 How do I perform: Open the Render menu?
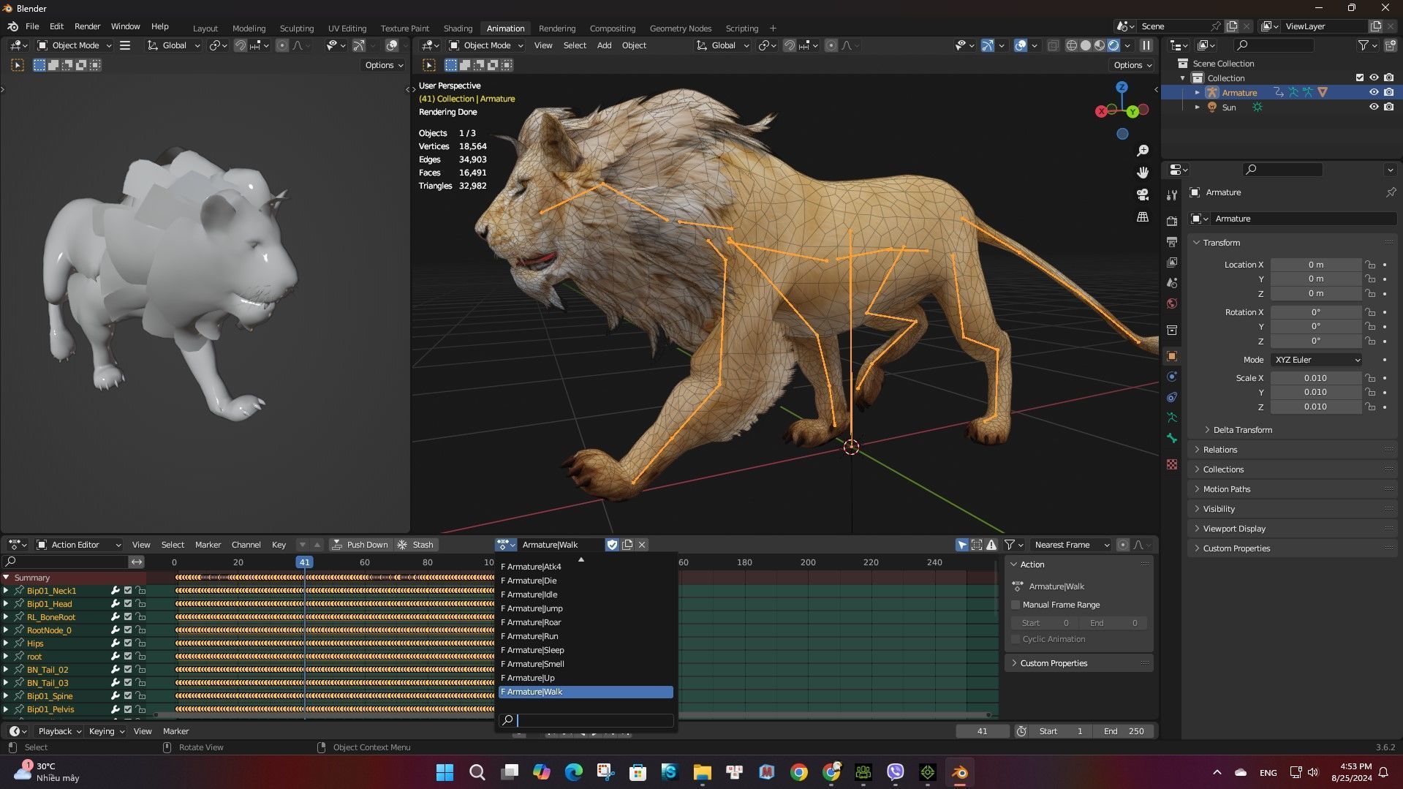(87, 26)
